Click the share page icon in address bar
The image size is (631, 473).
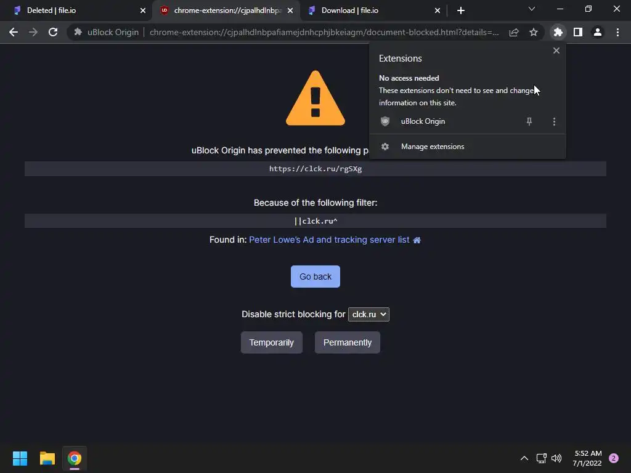(514, 32)
